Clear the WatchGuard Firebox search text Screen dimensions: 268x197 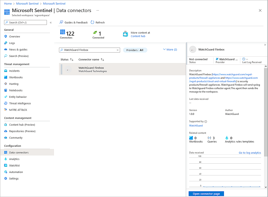[117, 50]
